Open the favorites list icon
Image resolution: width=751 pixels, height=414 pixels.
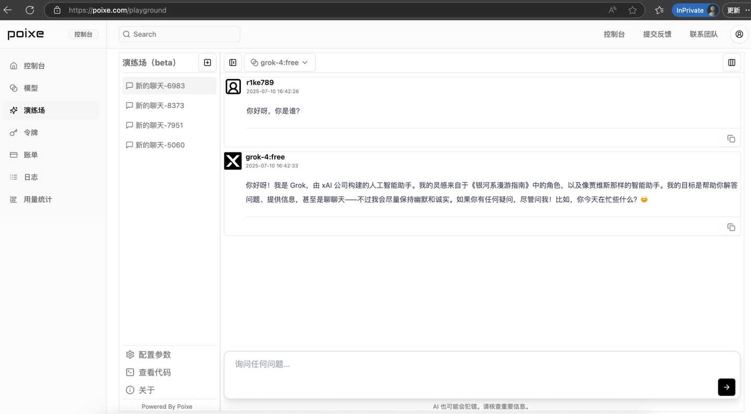tap(659, 10)
